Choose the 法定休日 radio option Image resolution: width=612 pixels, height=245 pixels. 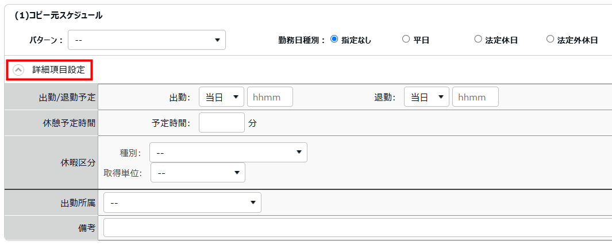click(x=478, y=40)
